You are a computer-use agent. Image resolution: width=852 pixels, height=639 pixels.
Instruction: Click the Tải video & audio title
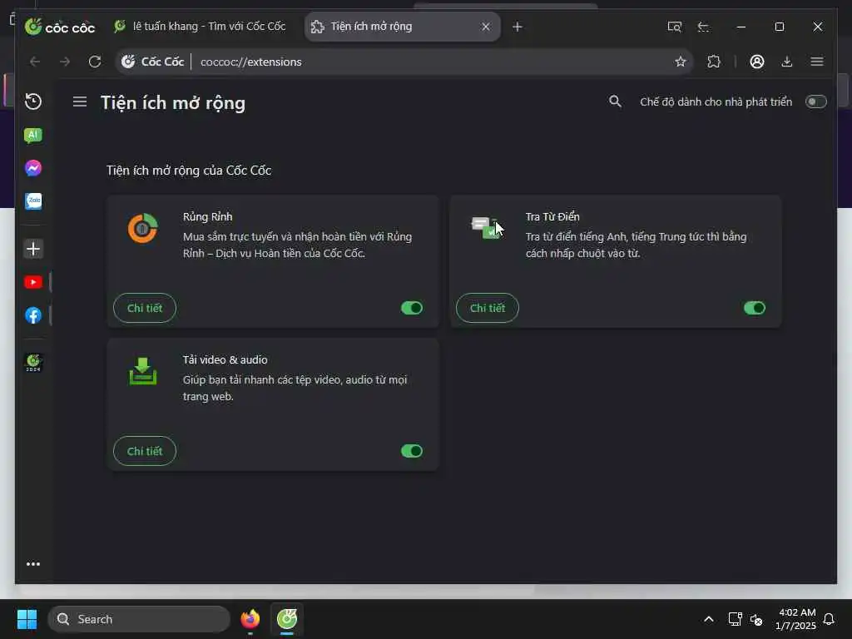(225, 359)
